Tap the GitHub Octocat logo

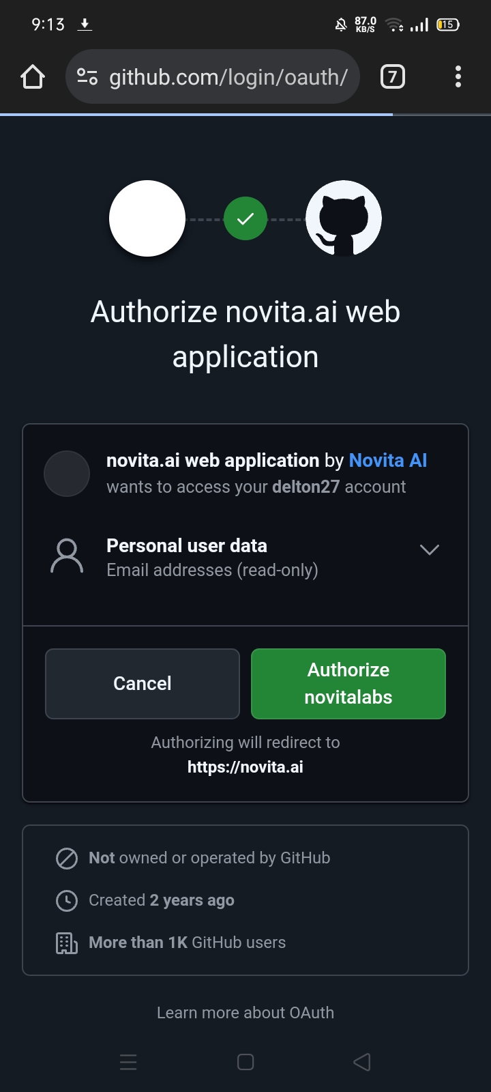click(343, 218)
